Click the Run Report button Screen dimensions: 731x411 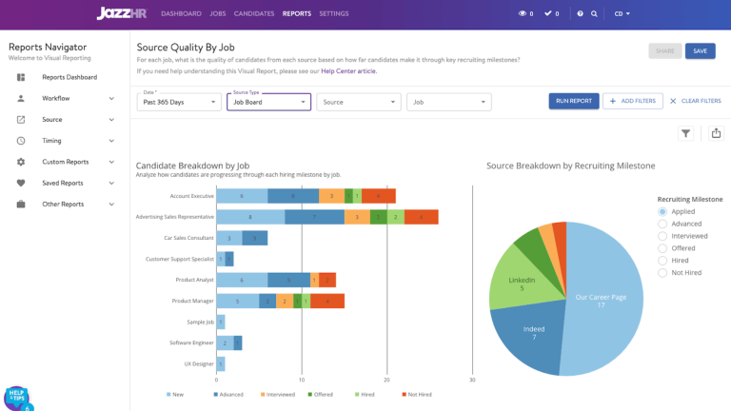click(573, 101)
